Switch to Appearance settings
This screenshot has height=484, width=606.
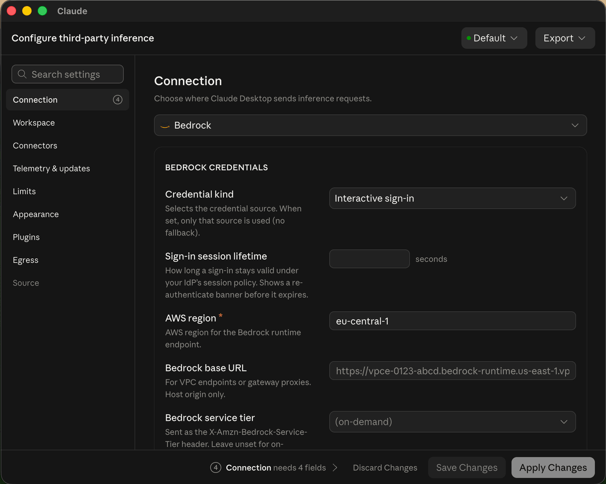36,214
